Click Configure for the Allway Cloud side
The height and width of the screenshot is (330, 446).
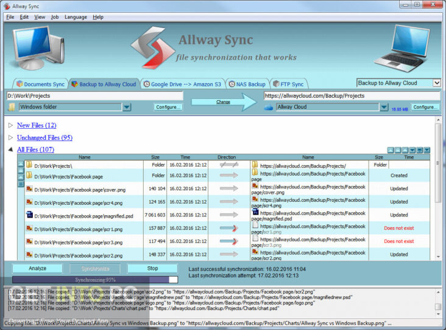(425, 107)
